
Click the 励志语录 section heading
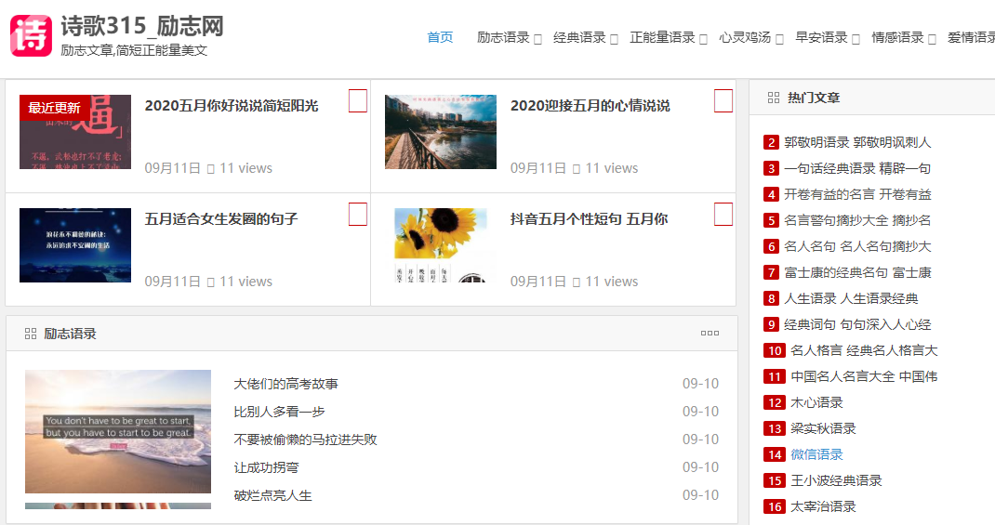[70, 334]
